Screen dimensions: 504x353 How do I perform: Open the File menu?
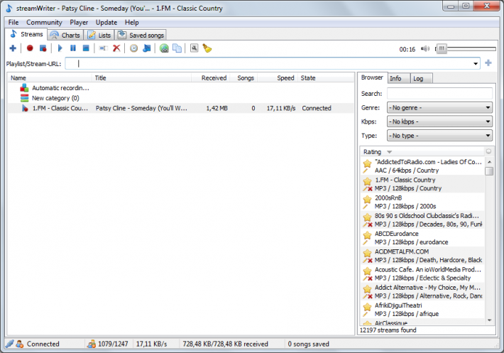point(13,23)
